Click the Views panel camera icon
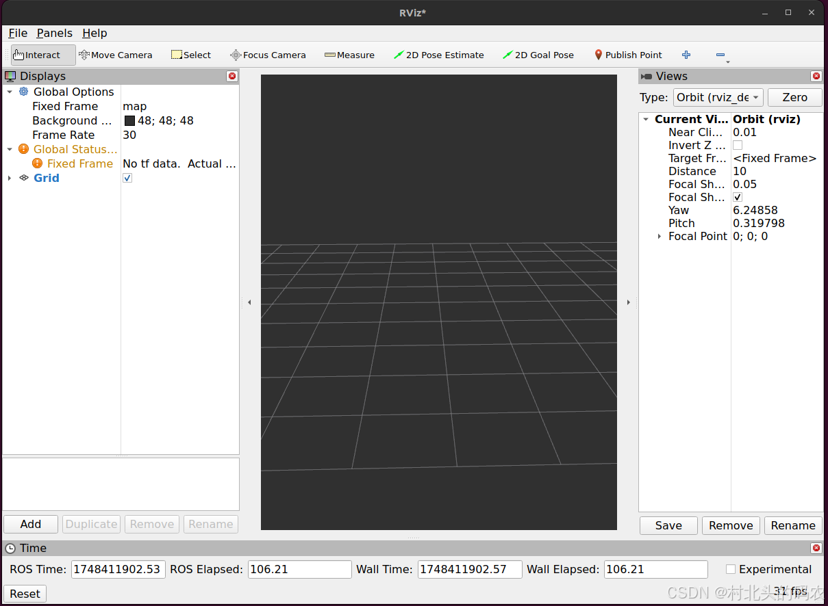 (647, 76)
